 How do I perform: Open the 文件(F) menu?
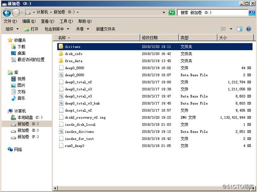(x=10, y=21)
